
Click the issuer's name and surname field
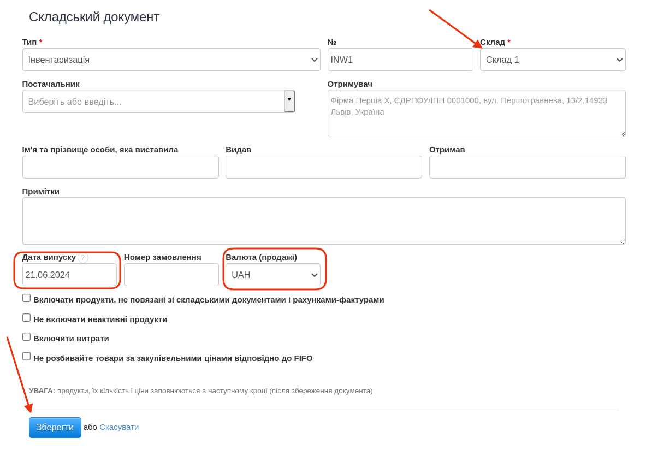(x=120, y=167)
